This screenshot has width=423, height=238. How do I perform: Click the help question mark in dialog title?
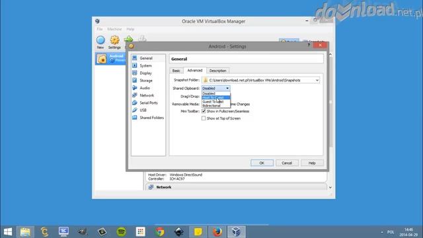309,45
